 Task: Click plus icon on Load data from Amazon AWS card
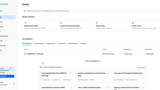point(71,88)
